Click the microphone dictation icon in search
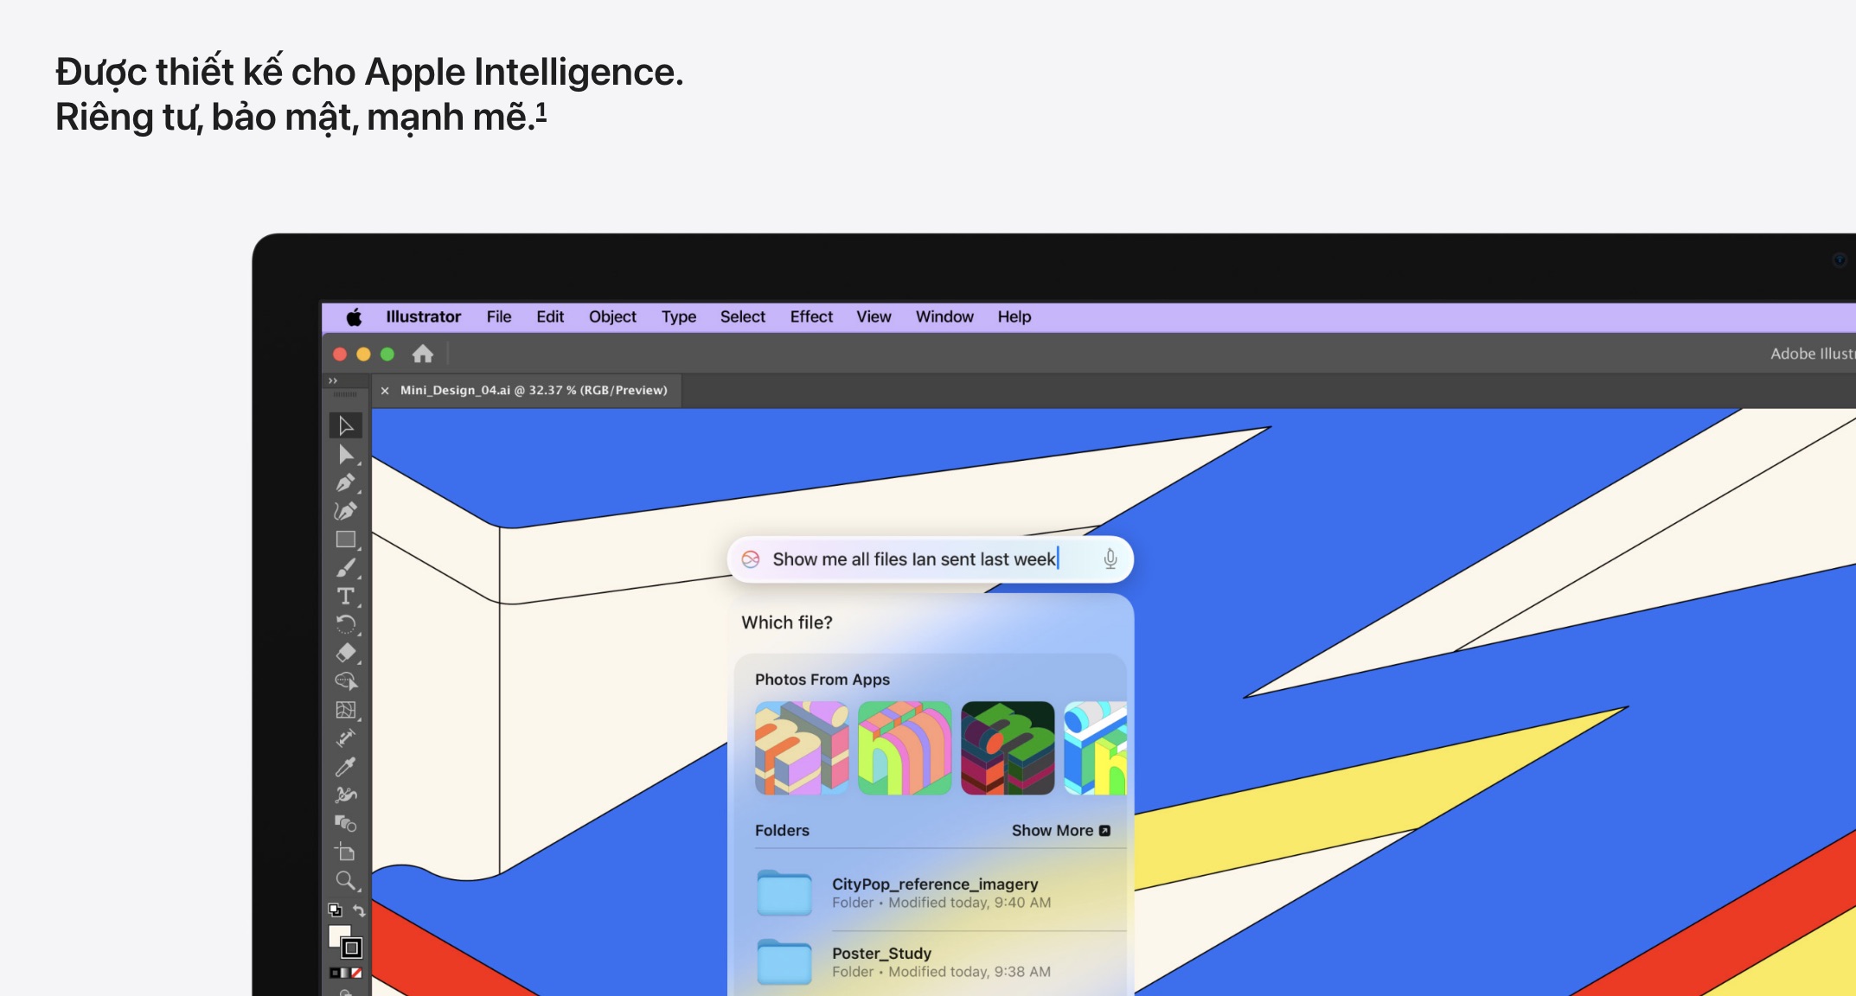1856x996 pixels. (x=1110, y=559)
